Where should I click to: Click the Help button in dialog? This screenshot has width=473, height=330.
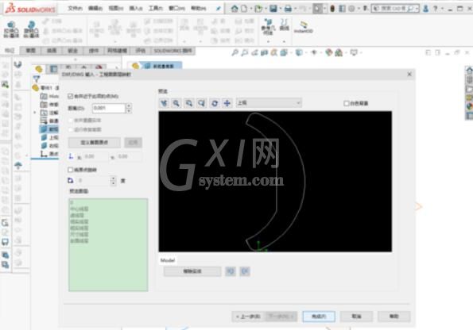pos(394,317)
